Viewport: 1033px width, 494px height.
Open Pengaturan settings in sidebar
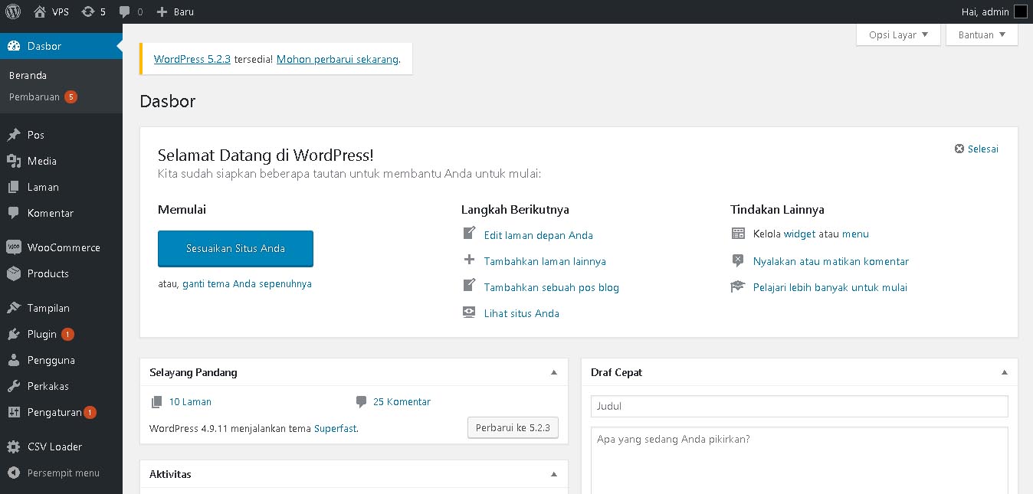pos(54,412)
